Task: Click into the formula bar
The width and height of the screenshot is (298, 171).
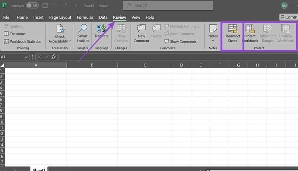Action: click(178, 57)
